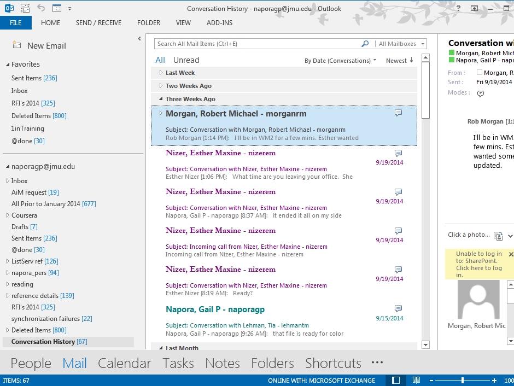Collapse the Favorites folder group
The image size is (514, 386).
8,65
